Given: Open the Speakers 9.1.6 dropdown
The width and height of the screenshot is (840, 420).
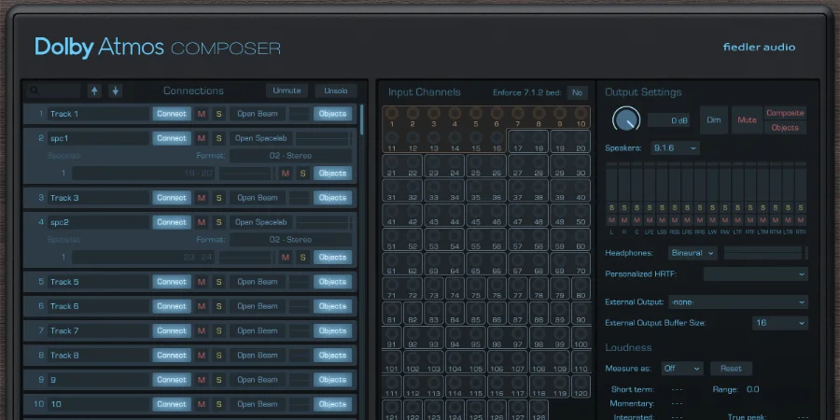Looking at the screenshot, I should (x=675, y=147).
